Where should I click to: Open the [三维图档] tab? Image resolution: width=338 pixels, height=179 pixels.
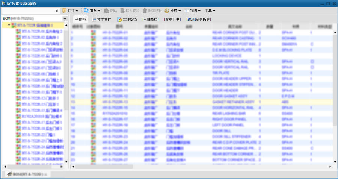(151, 20)
